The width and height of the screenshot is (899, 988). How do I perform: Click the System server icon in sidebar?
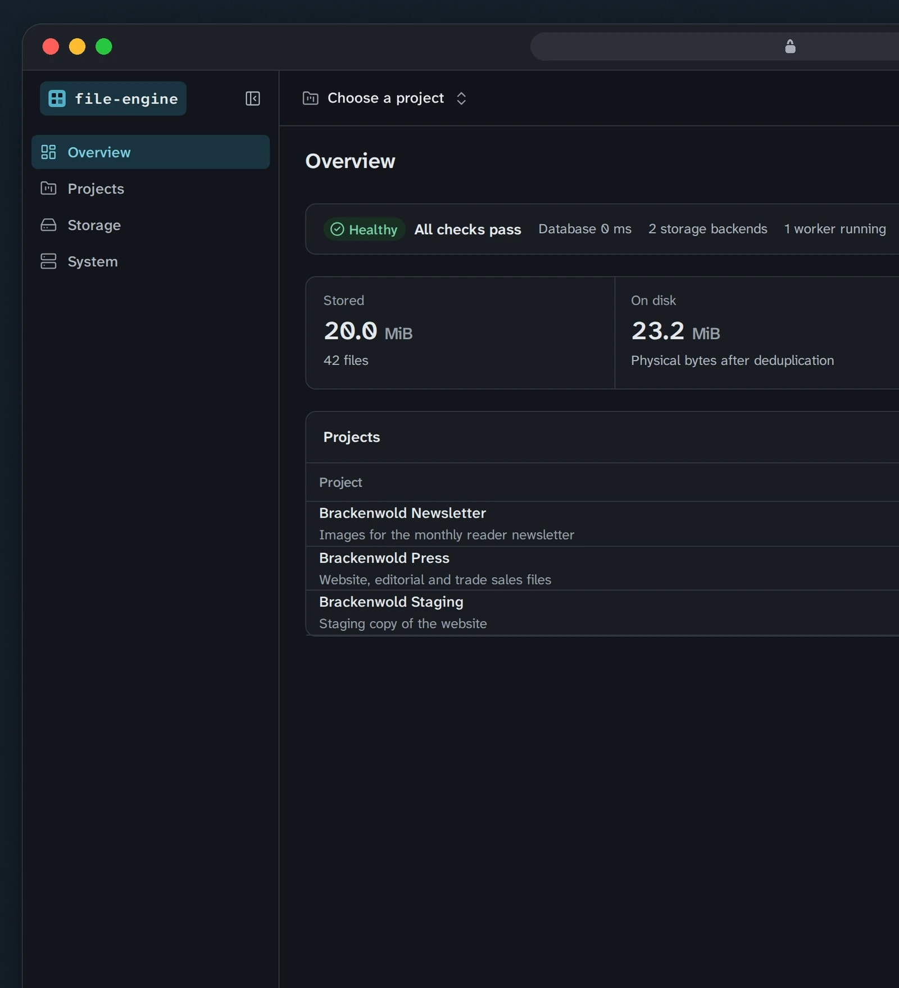click(x=48, y=261)
